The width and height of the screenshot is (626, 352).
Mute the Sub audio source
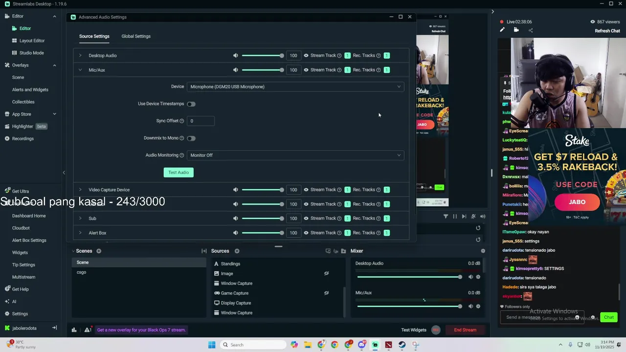[235, 219]
